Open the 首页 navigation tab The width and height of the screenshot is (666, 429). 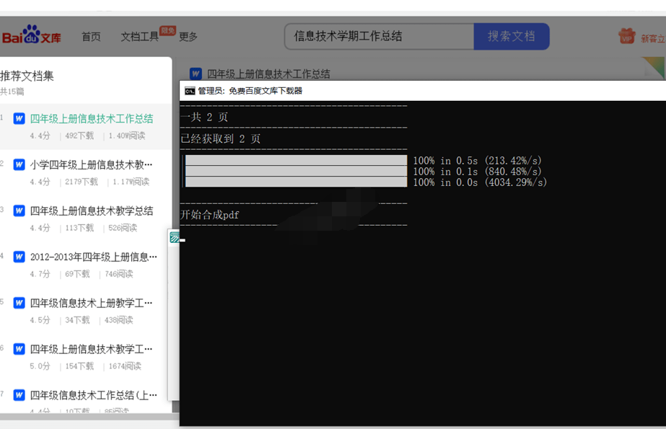(91, 37)
